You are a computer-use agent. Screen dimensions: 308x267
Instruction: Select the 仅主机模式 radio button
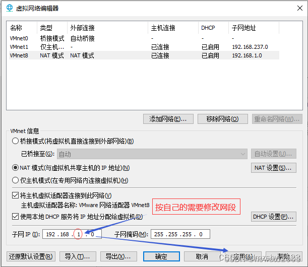[x=15, y=180]
